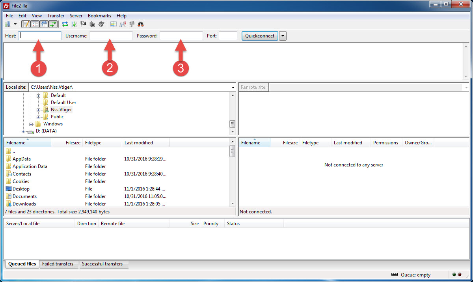The width and height of the screenshot is (473, 282).
Task: Expand the Windows folder in local tree
Action: point(31,123)
